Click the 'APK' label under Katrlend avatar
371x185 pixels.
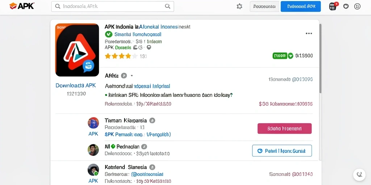[x=93, y=181]
